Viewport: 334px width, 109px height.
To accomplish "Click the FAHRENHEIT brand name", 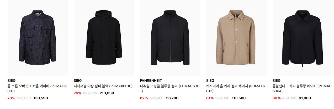I will pos(151,81).
